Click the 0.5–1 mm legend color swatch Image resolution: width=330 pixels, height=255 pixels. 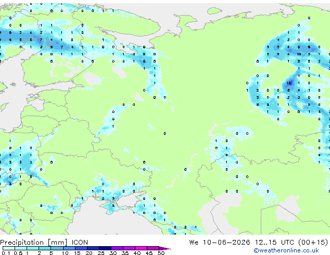click(21, 248)
